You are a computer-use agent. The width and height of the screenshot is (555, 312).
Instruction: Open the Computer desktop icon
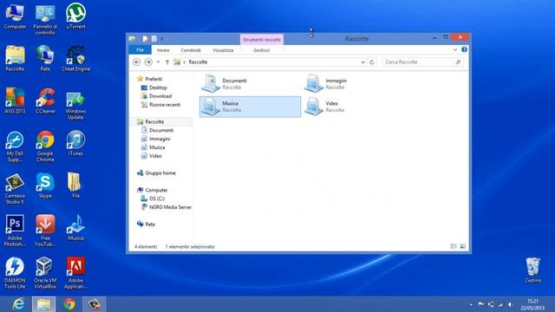pos(15,16)
